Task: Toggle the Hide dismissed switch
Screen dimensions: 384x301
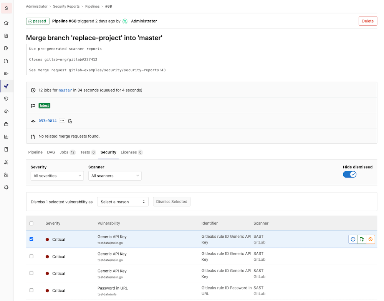Action: click(349, 174)
